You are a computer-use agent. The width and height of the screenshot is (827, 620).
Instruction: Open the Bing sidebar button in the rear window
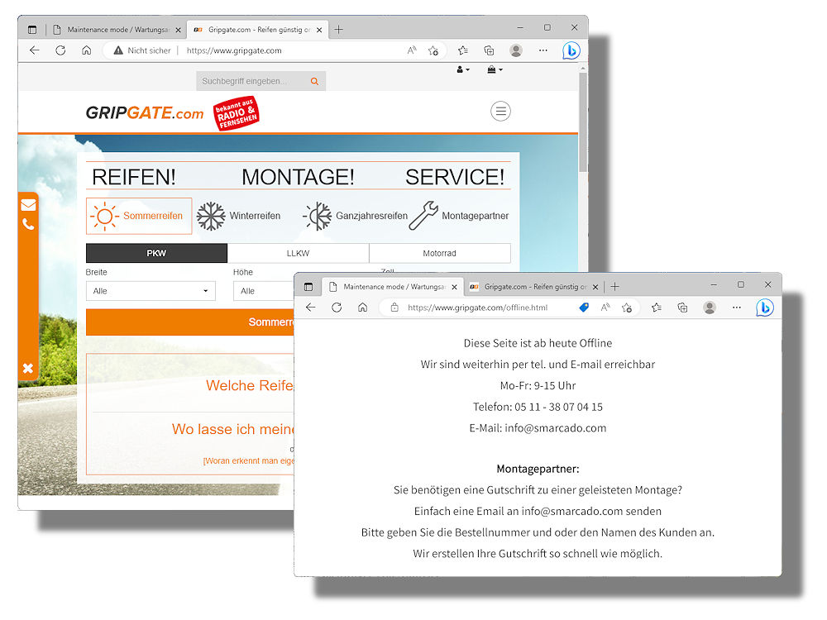coord(571,50)
